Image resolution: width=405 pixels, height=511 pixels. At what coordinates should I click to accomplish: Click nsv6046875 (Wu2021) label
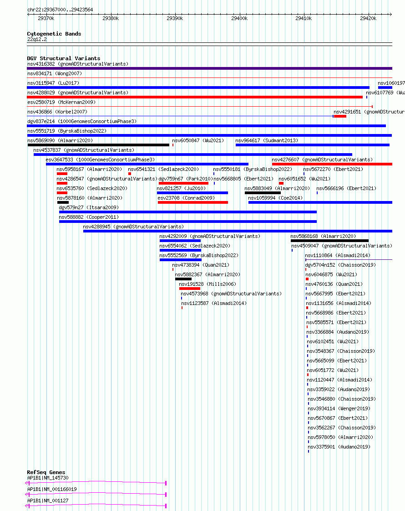point(331,274)
